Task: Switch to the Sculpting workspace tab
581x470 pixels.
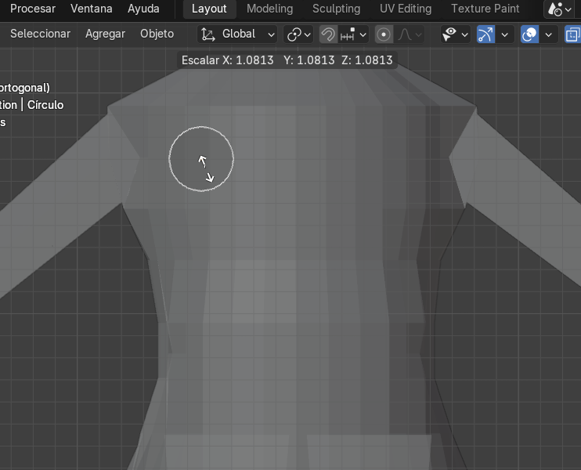Action: click(336, 9)
